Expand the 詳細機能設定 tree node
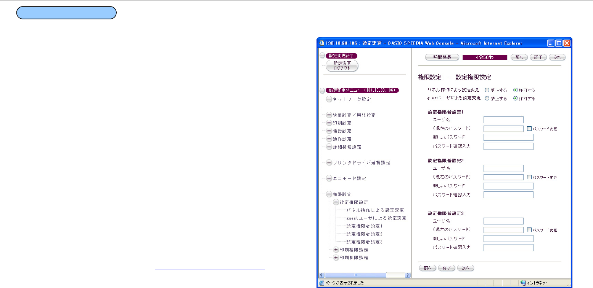The width and height of the screenshot is (593, 288). (329, 146)
